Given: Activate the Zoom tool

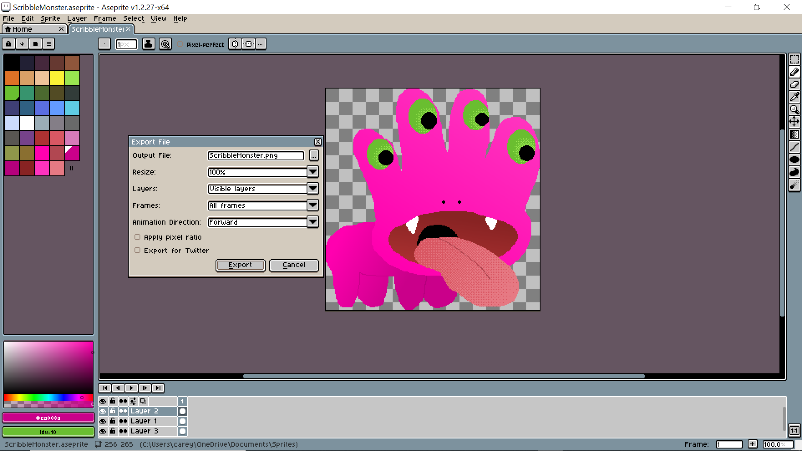Looking at the screenshot, I should tap(795, 109).
